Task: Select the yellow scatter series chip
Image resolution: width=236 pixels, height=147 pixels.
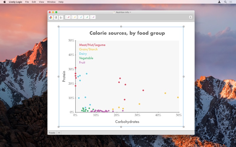Action: click(x=74, y=17)
